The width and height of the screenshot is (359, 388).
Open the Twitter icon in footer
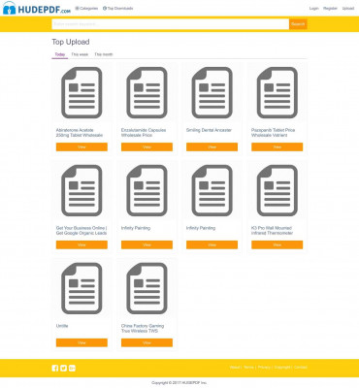[x=63, y=368]
